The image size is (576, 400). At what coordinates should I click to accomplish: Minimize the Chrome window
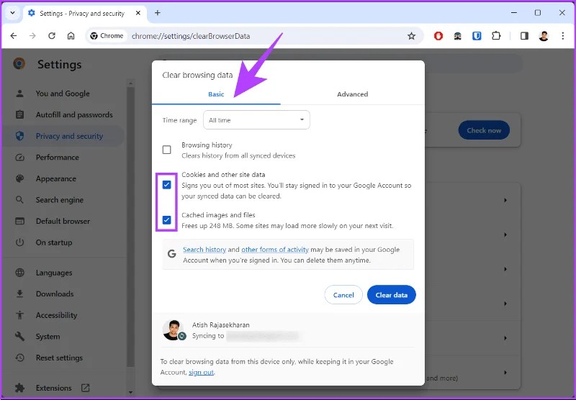pyautogui.click(x=514, y=13)
